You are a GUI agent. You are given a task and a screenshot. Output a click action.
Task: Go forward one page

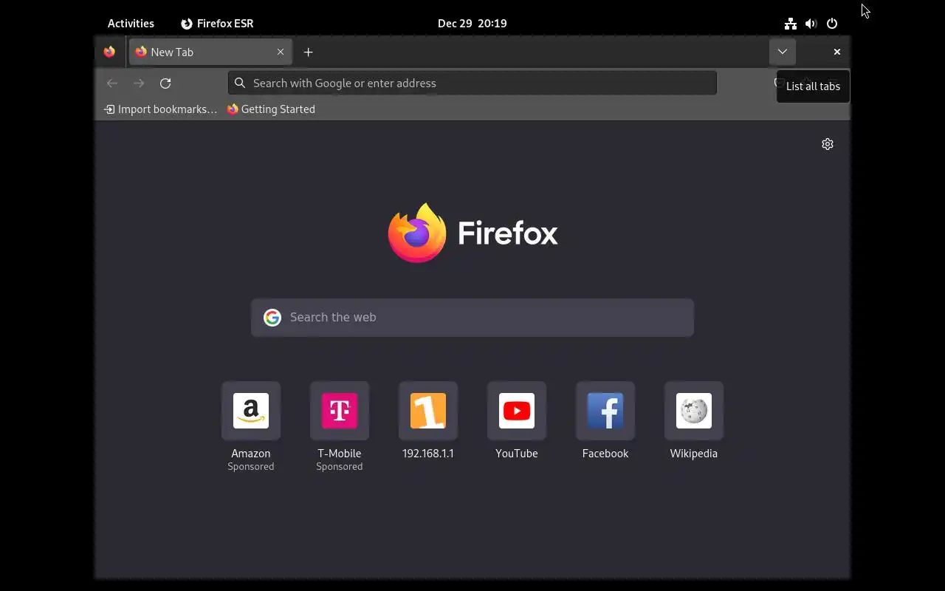click(x=139, y=83)
